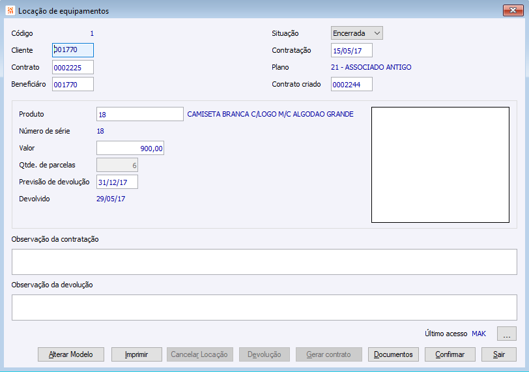Click the Plano label
Screen dimensions: 529x372
tap(280, 67)
